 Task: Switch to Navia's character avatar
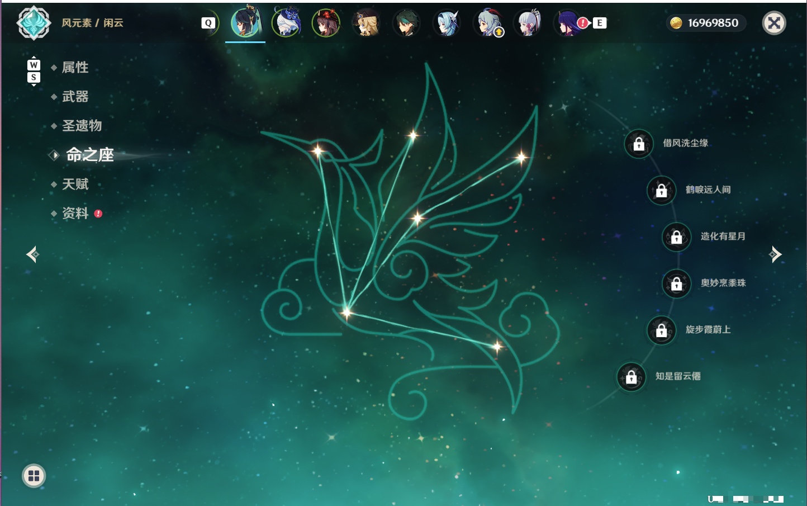coord(367,23)
